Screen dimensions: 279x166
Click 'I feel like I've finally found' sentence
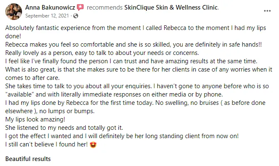[x=131, y=61]
